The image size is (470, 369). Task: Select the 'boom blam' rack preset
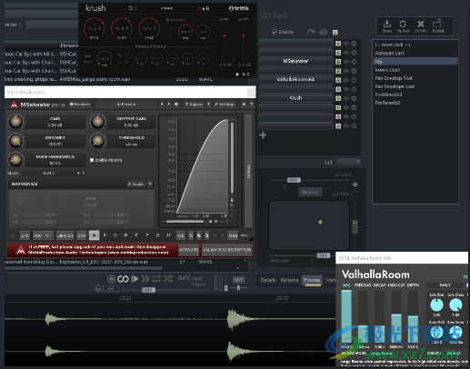click(x=415, y=70)
